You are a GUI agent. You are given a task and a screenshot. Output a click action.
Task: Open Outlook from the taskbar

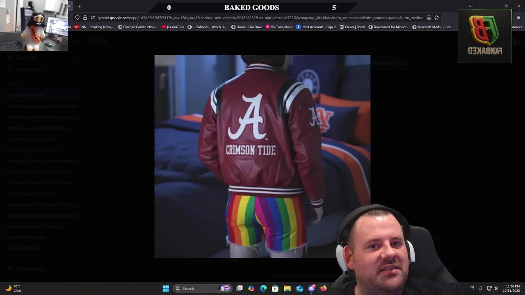(299, 288)
